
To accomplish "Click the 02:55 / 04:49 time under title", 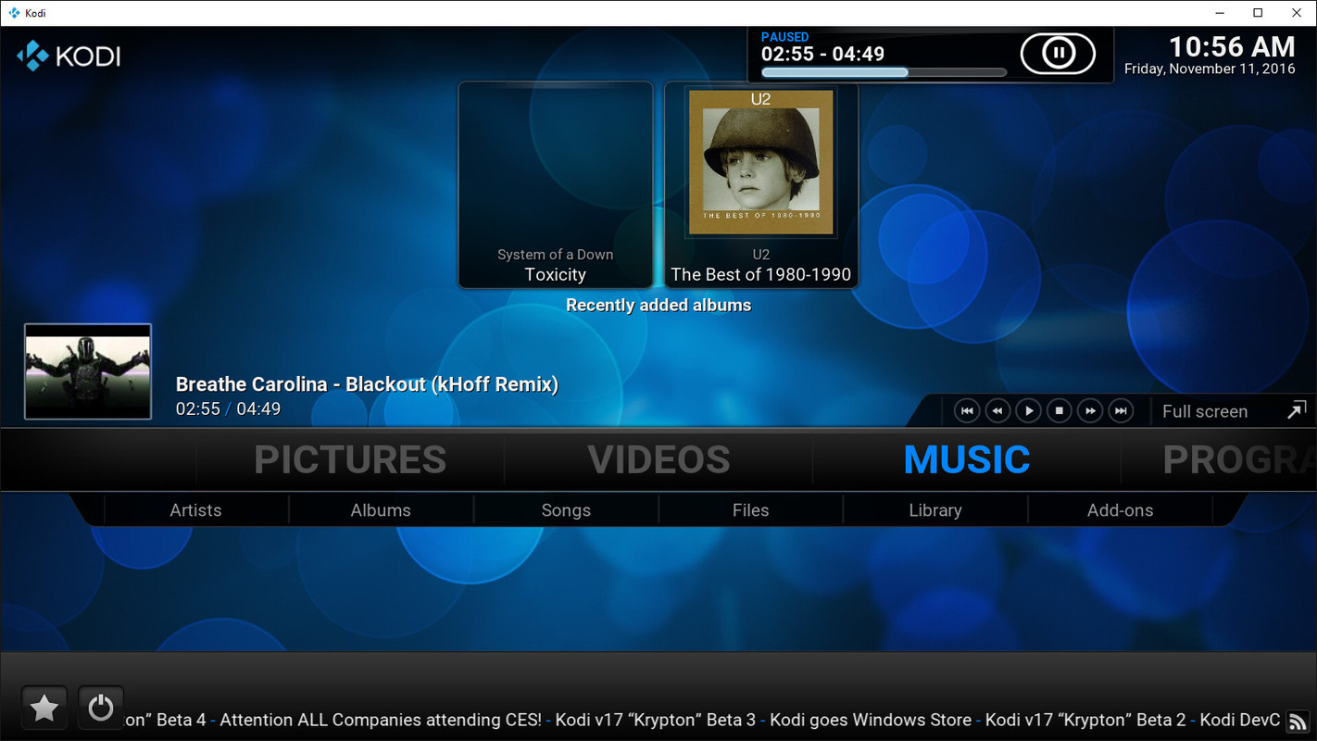I will [228, 408].
